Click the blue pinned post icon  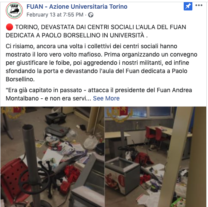click(188, 6)
